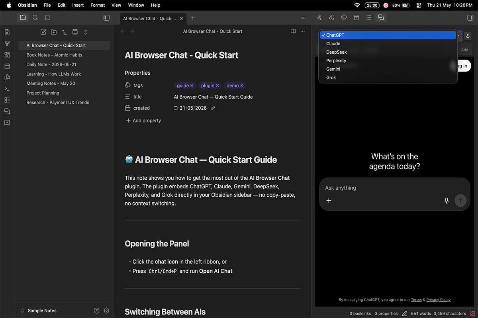Screen dimensions: 478x318
Task: Open the ChatGPT Privacy Policy link
Action: coord(439,300)
